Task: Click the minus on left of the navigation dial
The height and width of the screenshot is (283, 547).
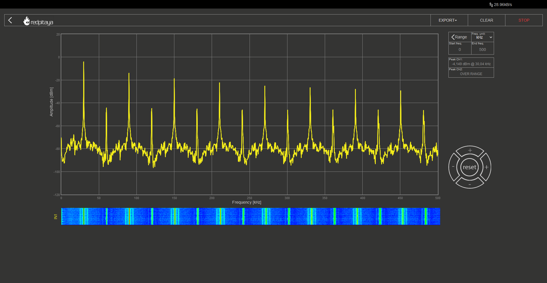Action: click(x=453, y=167)
